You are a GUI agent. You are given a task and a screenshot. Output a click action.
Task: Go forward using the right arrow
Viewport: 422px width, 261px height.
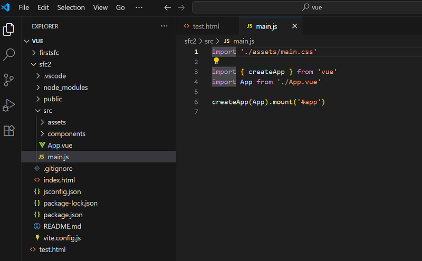pos(181,8)
